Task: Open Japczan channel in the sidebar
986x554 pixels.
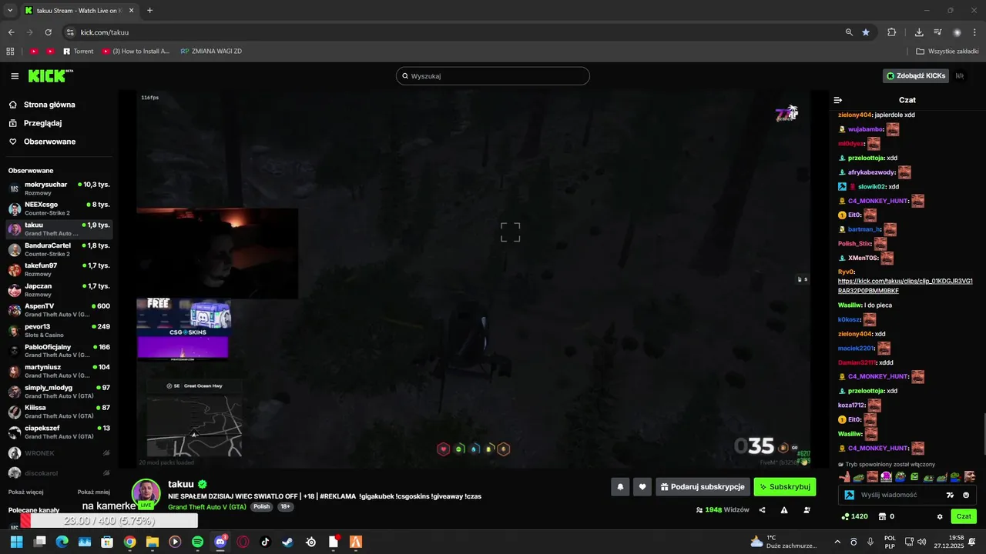Action: [59, 290]
